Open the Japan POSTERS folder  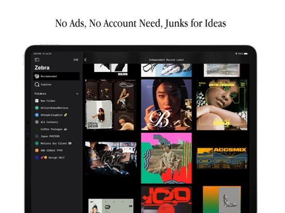click(x=56, y=136)
